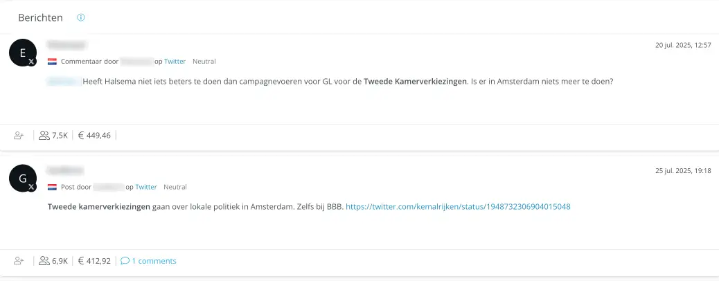The height and width of the screenshot is (281, 719).
Task: Click the Dutch flag on the second message
Action: pyautogui.click(x=52, y=187)
